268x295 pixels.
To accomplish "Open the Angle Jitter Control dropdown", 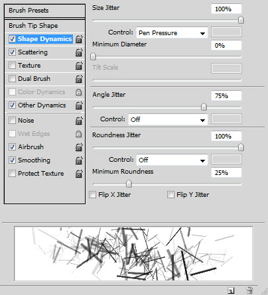I will [168, 119].
